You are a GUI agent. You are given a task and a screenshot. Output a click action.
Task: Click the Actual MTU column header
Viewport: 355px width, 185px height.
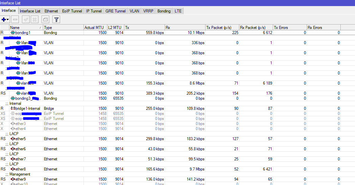click(x=96, y=28)
